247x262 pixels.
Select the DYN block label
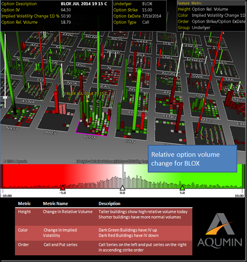coord(130,141)
